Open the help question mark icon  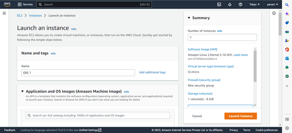pos(240,5)
